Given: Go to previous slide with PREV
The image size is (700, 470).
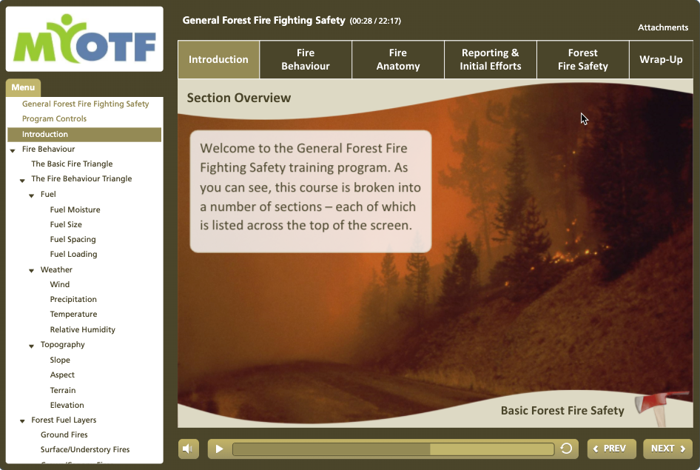Looking at the screenshot, I should click(612, 449).
